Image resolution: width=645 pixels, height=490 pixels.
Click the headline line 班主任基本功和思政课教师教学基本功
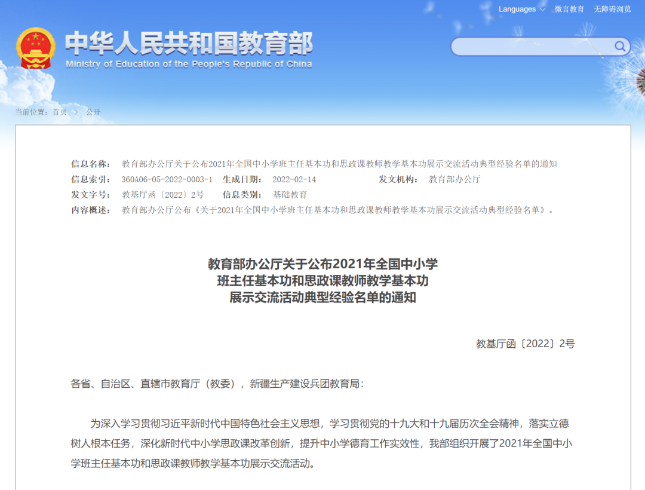tap(323, 281)
